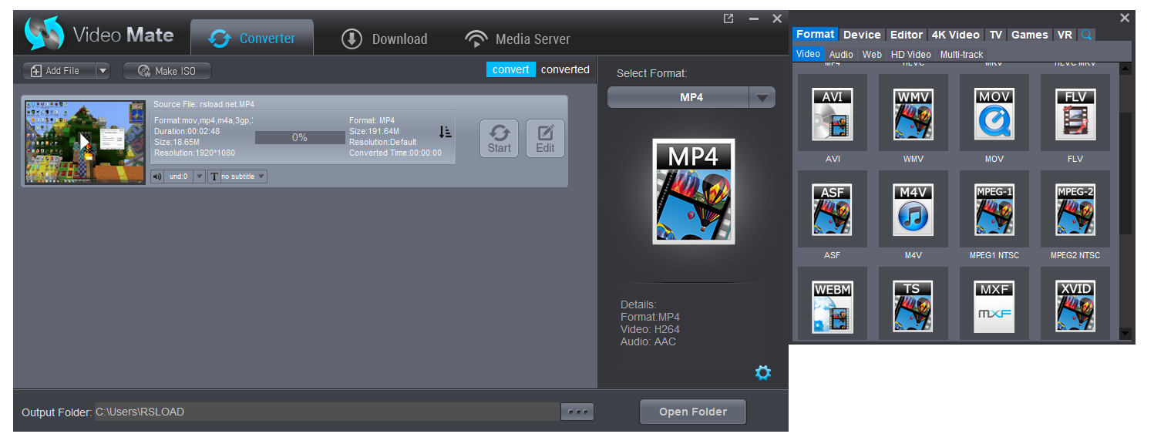
Task: Select the AVI format icon
Action: tap(833, 114)
